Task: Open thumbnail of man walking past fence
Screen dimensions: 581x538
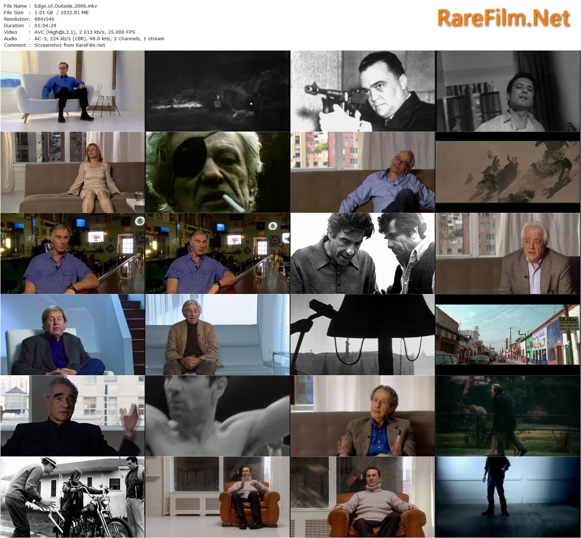Action: click(508, 416)
